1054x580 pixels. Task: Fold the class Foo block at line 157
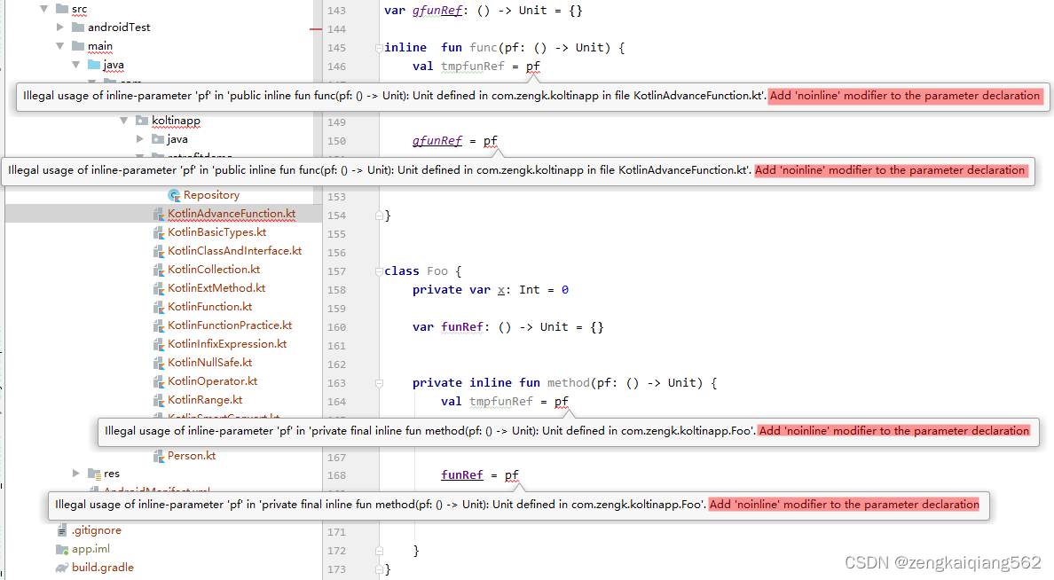click(379, 271)
